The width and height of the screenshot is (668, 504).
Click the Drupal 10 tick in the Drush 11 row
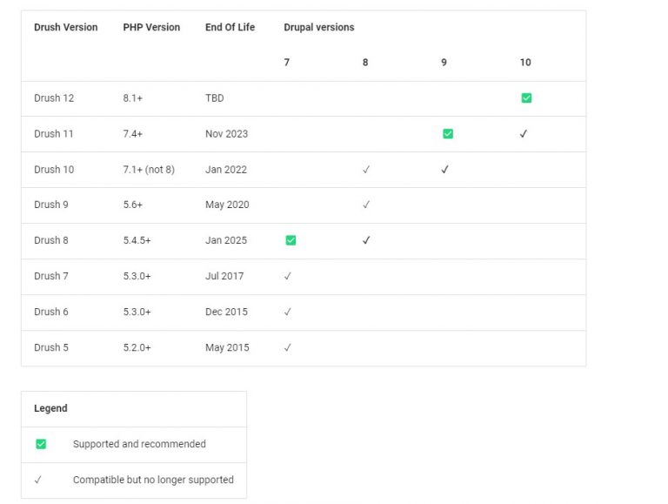tap(524, 134)
